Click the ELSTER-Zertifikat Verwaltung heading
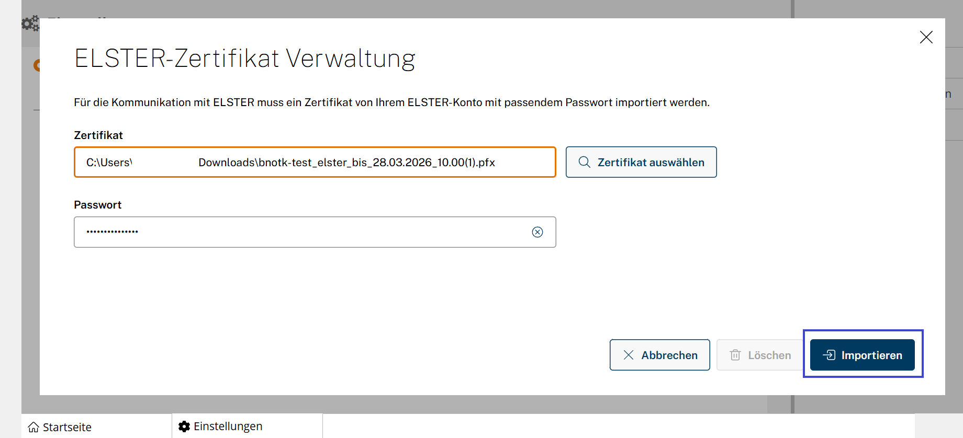 tap(244, 59)
